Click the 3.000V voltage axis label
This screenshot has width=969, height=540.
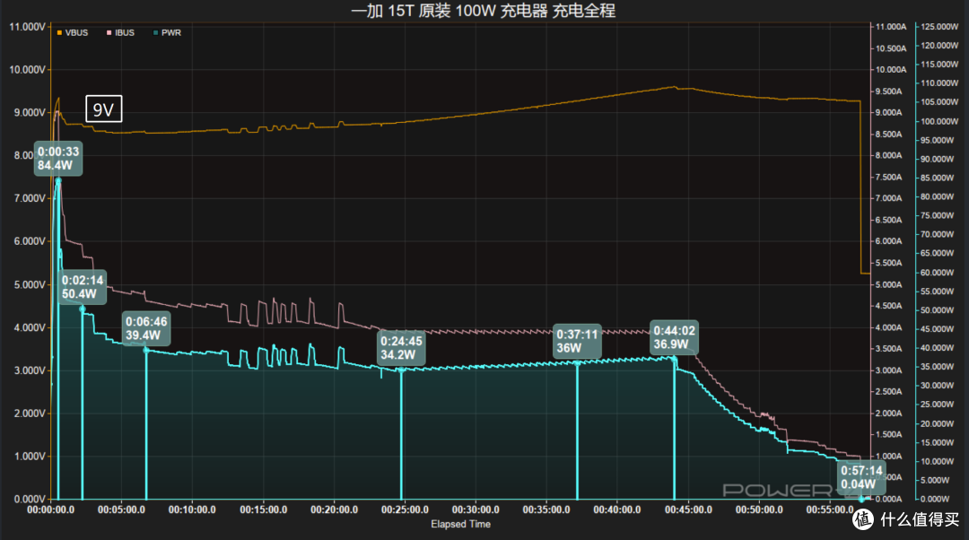[30, 370]
